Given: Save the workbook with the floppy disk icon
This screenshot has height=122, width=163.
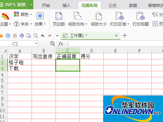Looking at the screenshot, I should tap(8, 36).
